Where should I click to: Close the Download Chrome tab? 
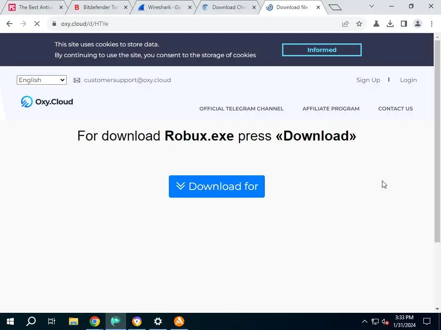[254, 8]
